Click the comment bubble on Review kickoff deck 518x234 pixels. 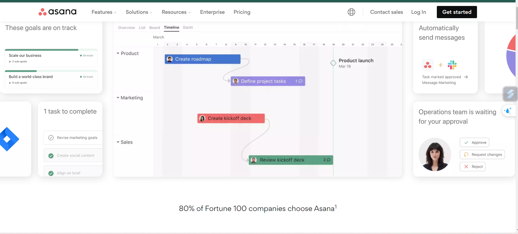pos(329,160)
